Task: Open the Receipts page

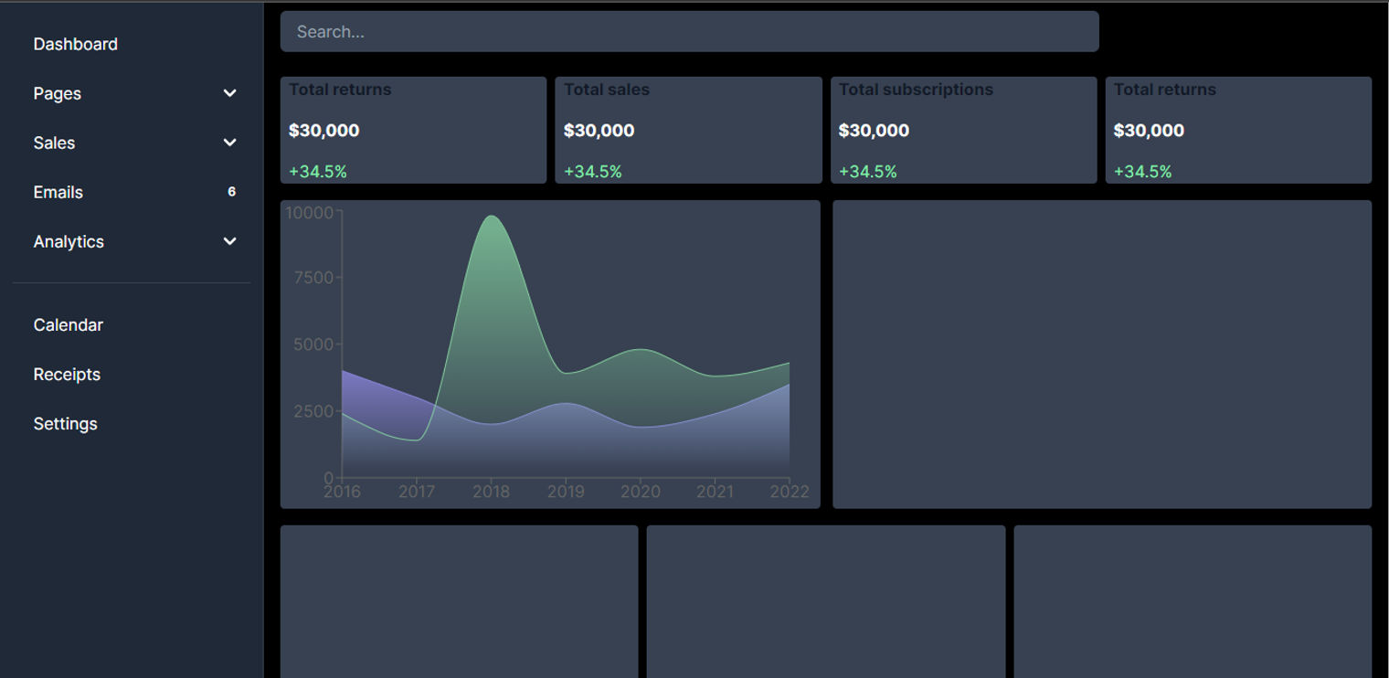Action: click(x=67, y=374)
